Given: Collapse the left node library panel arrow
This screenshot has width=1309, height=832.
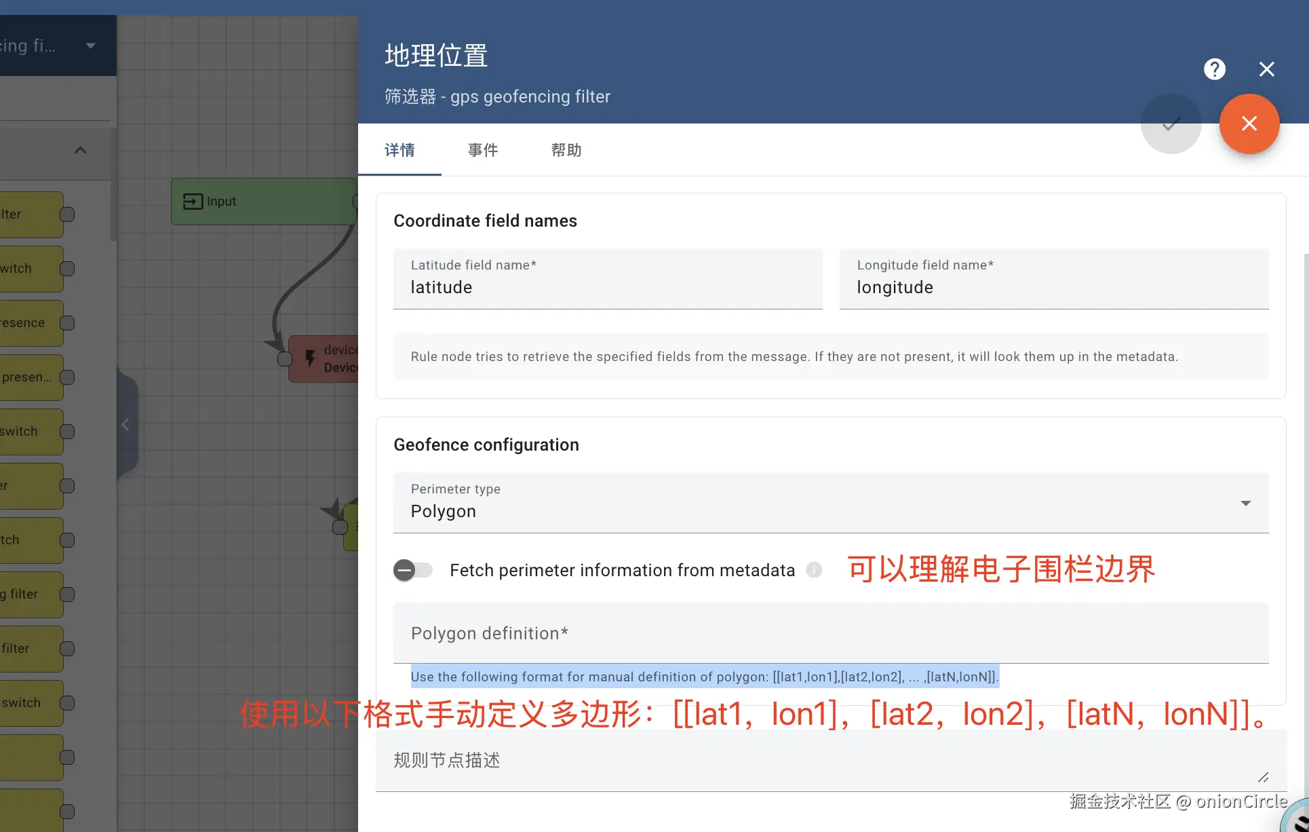Looking at the screenshot, I should pyautogui.click(x=125, y=425).
